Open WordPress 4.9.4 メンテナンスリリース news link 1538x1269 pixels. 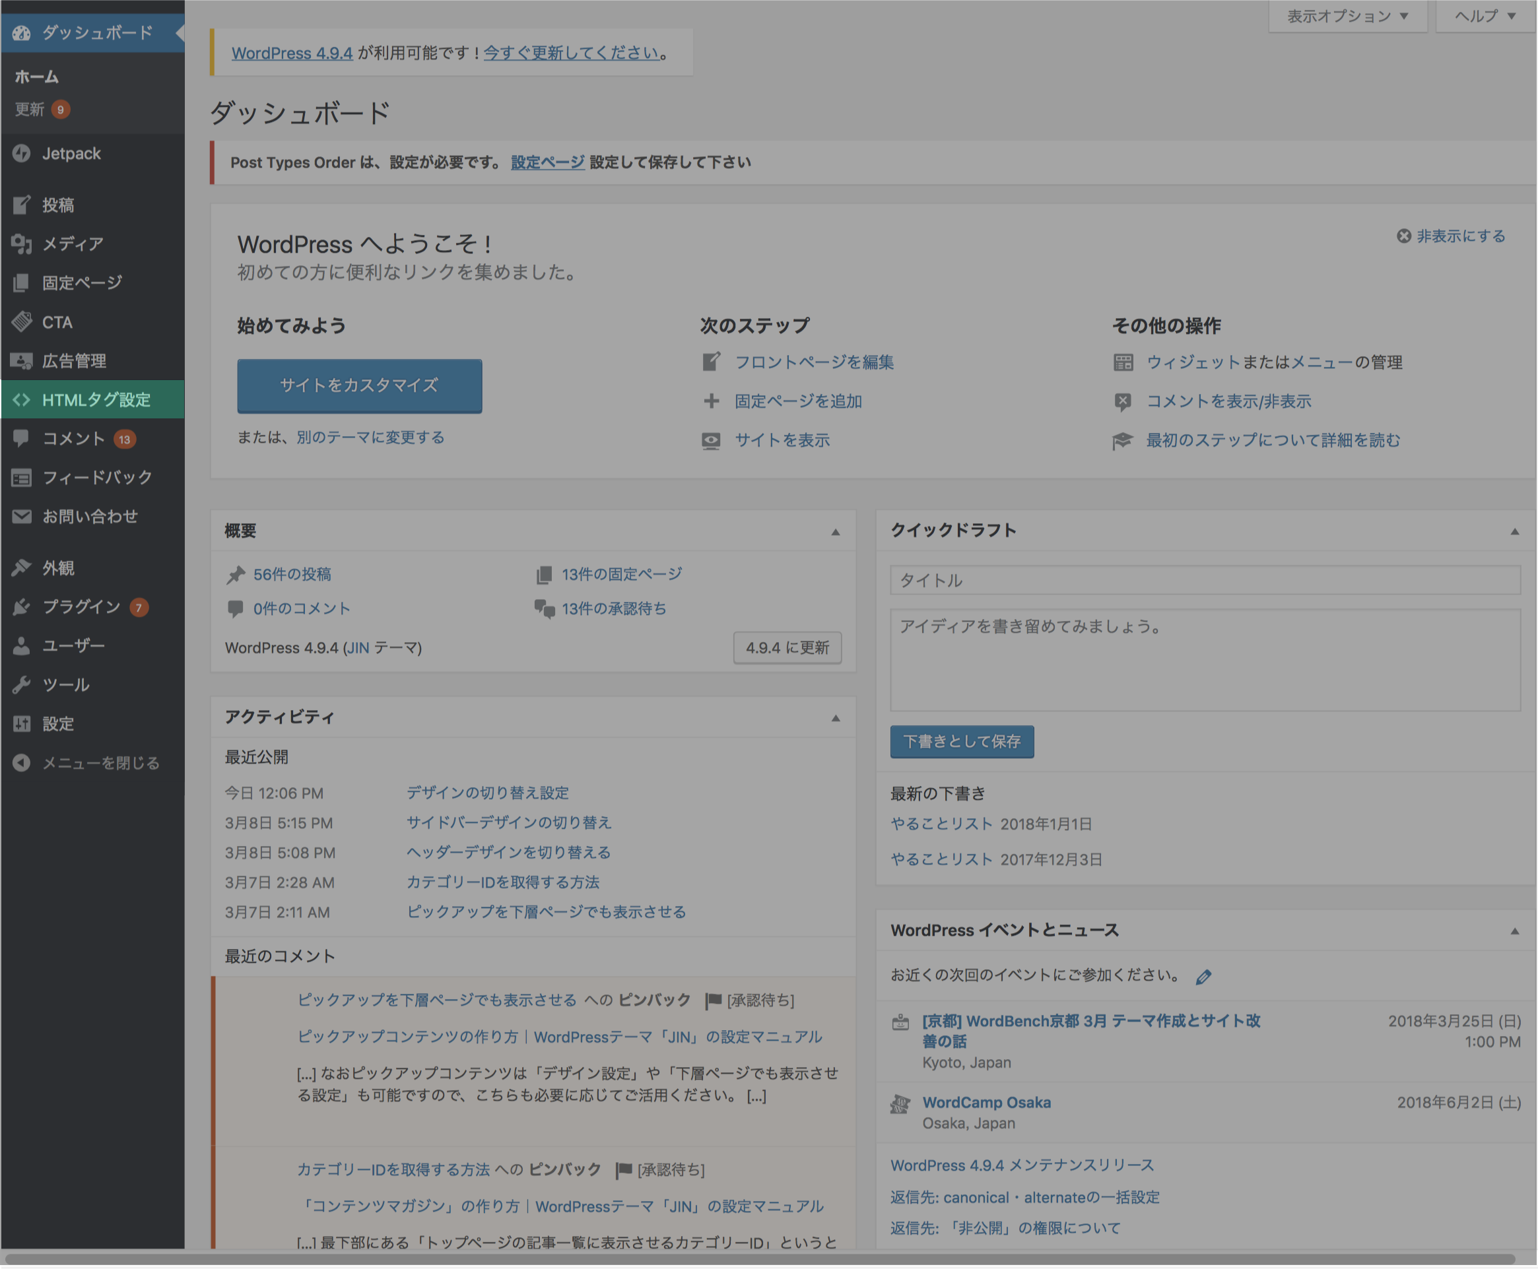[x=1022, y=1166]
